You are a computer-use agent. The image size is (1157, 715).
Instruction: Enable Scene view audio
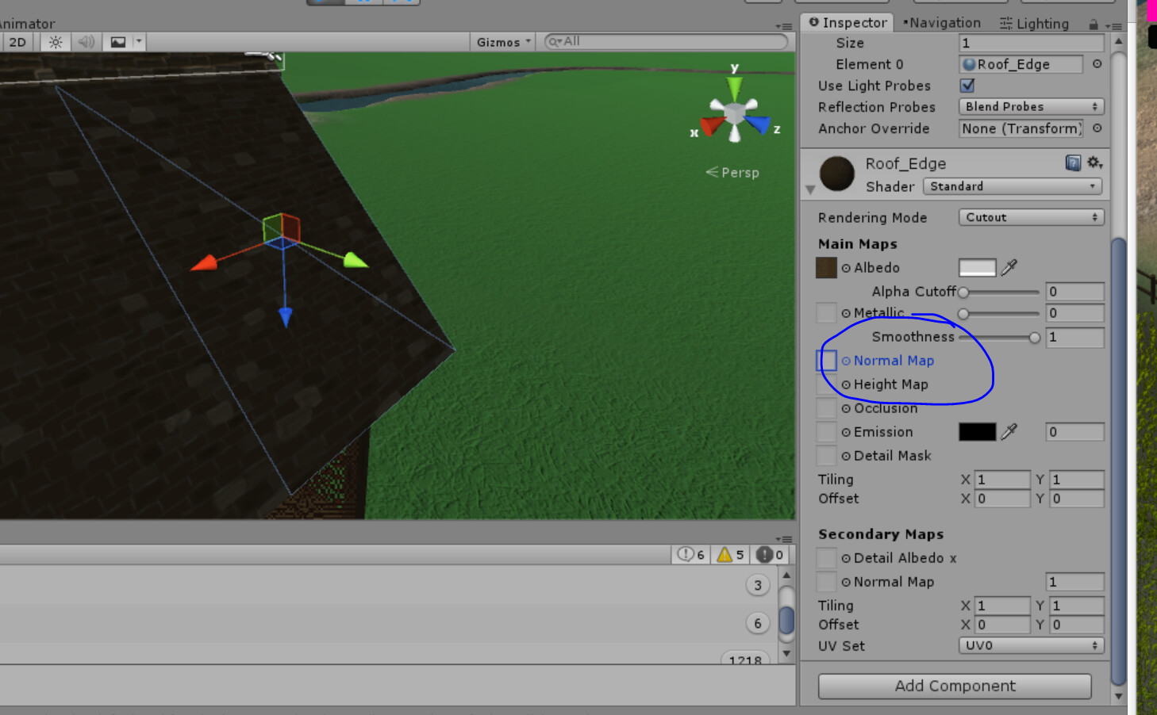[86, 41]
